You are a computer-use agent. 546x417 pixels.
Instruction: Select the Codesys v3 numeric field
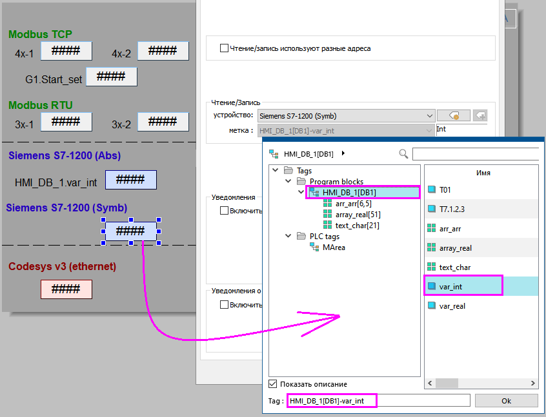tap(66, 289)
